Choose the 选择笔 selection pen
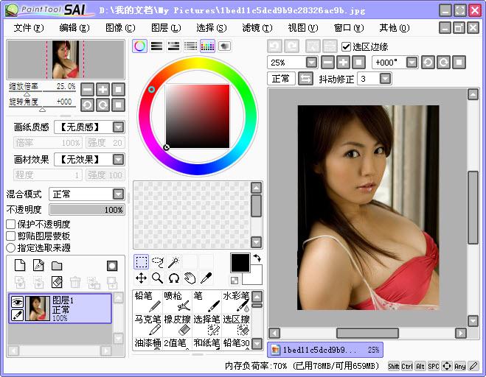Viewport: 486px width, 377px height. pos(206,325)
